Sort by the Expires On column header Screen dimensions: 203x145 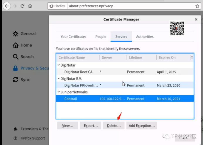(173, 57)
